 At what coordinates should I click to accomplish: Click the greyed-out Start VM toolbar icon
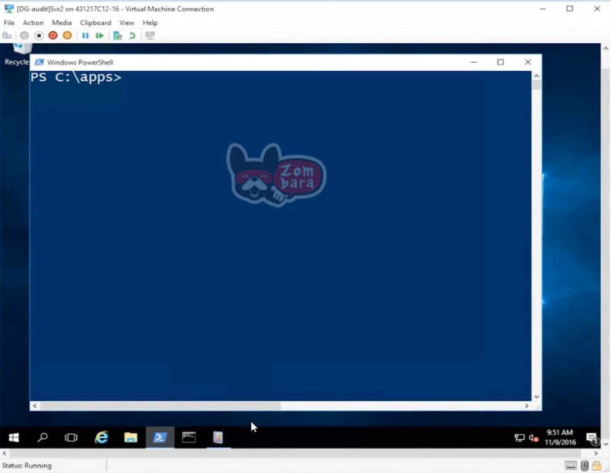(x=24, y=36)
